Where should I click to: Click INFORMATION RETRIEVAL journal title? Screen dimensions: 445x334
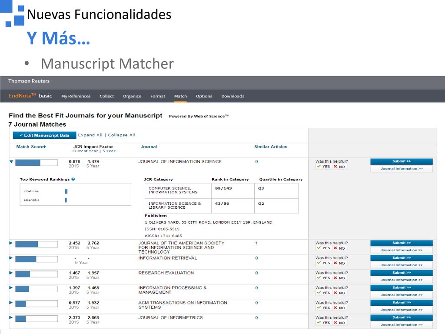click(x=167, y=258)
